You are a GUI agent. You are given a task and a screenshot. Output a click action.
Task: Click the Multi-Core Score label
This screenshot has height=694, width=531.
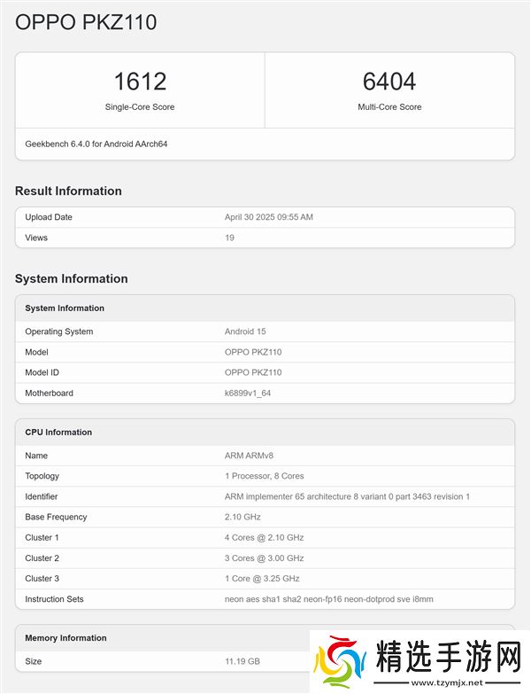[389, 107]
